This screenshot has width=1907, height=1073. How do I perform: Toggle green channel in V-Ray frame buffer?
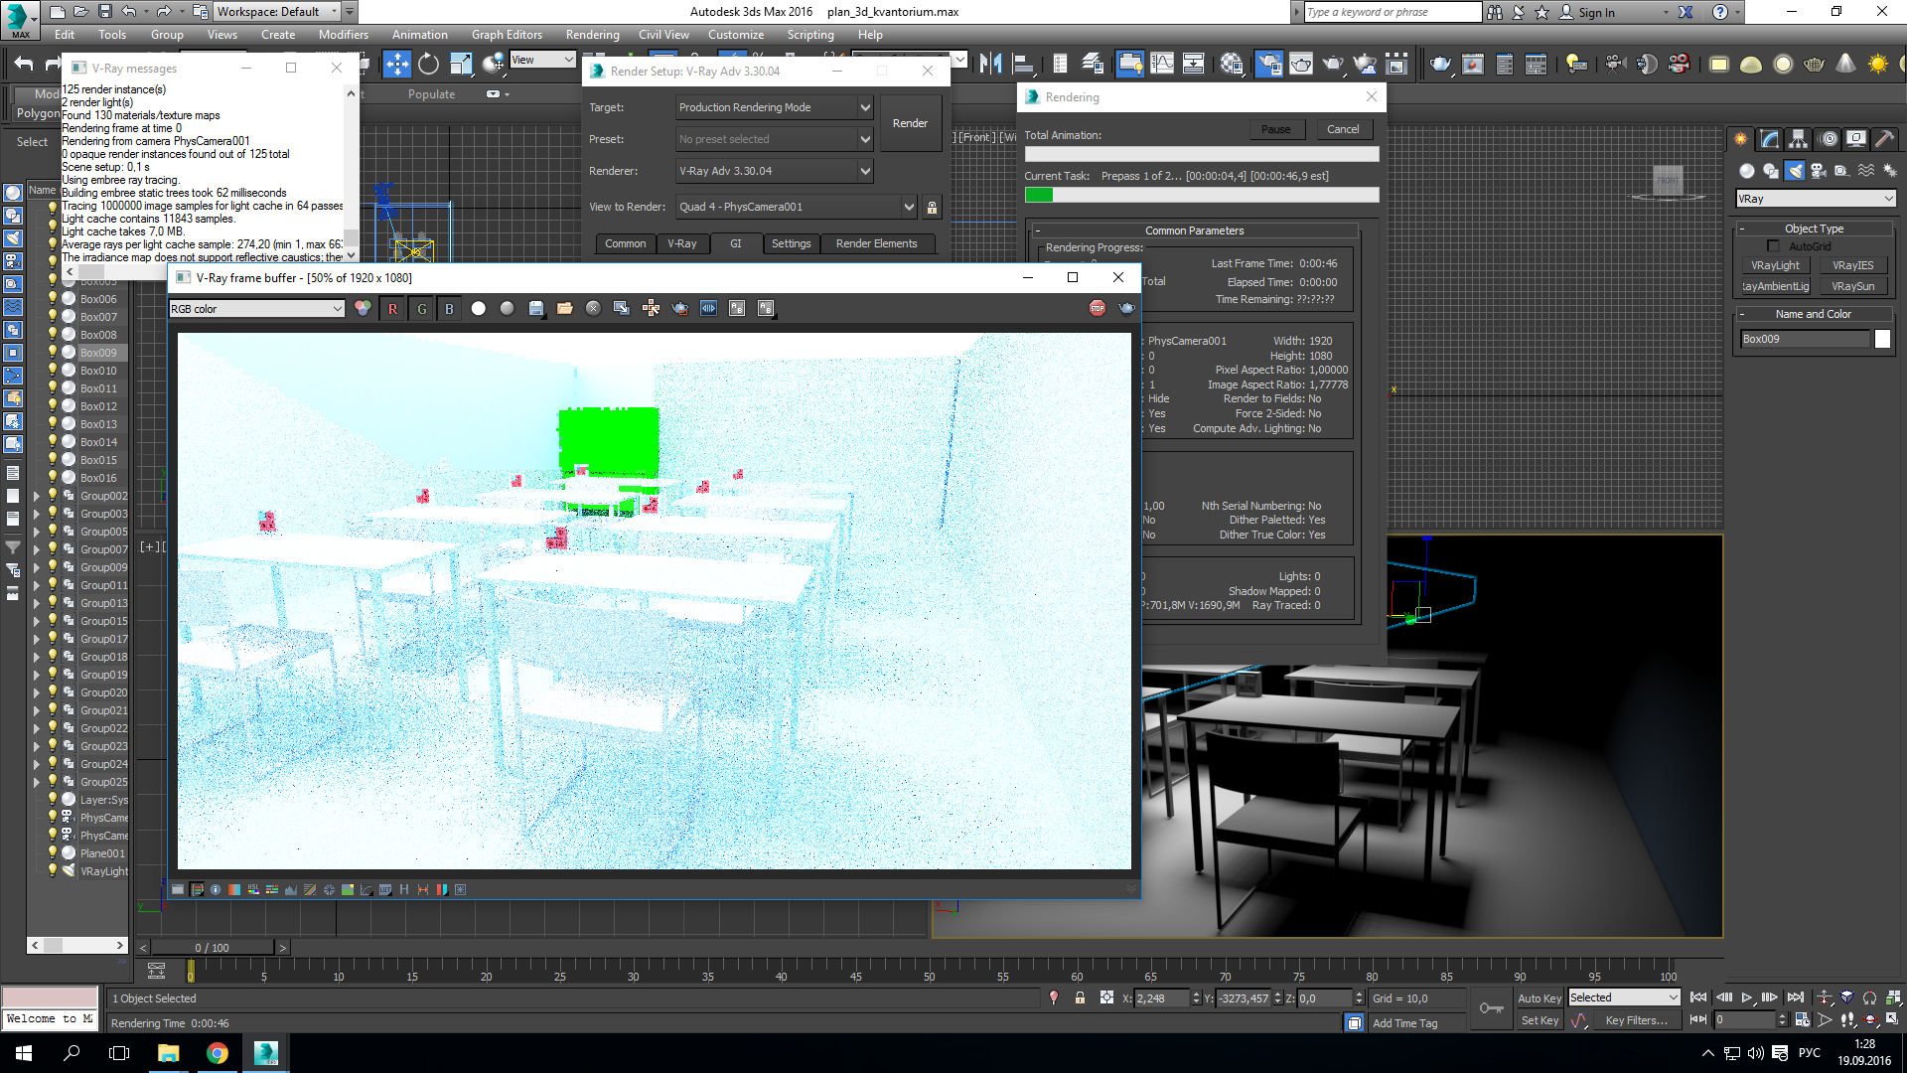[422, 309]
